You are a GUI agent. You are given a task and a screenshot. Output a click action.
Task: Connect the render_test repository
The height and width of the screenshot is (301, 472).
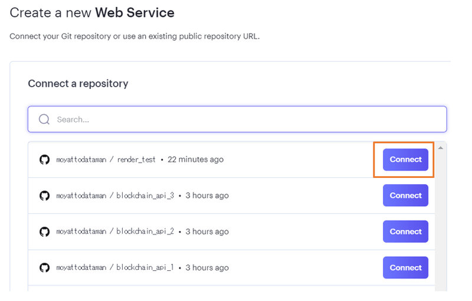pyautogui.click(x=405, y=160)
